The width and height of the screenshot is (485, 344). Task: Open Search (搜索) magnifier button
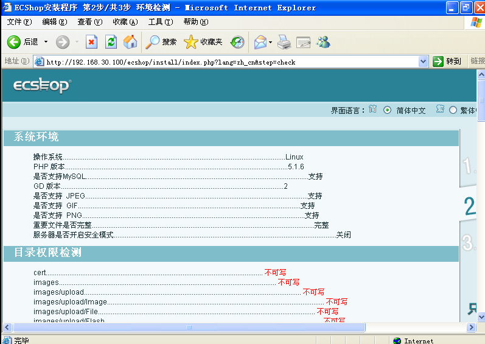161,42
